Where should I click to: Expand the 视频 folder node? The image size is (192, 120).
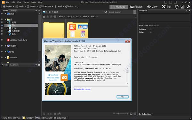point(7,22)
